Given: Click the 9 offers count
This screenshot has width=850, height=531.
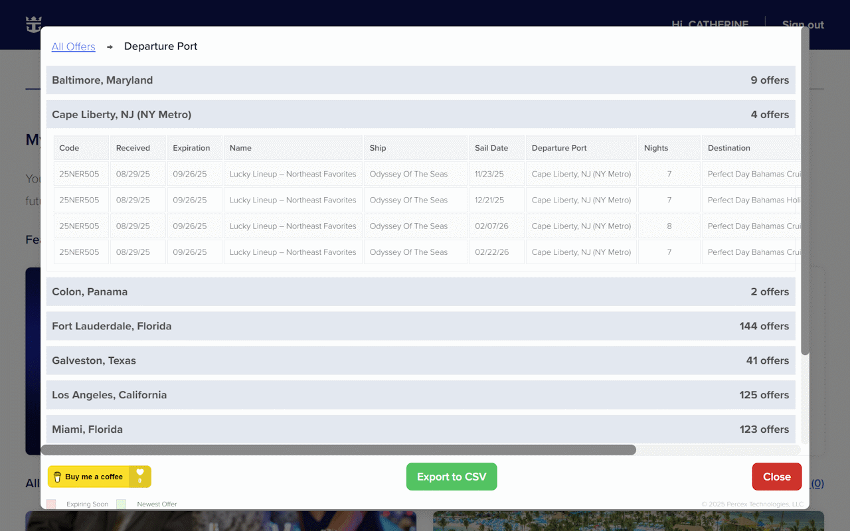Looking at the screenshot, I should (x=770, y=80).
